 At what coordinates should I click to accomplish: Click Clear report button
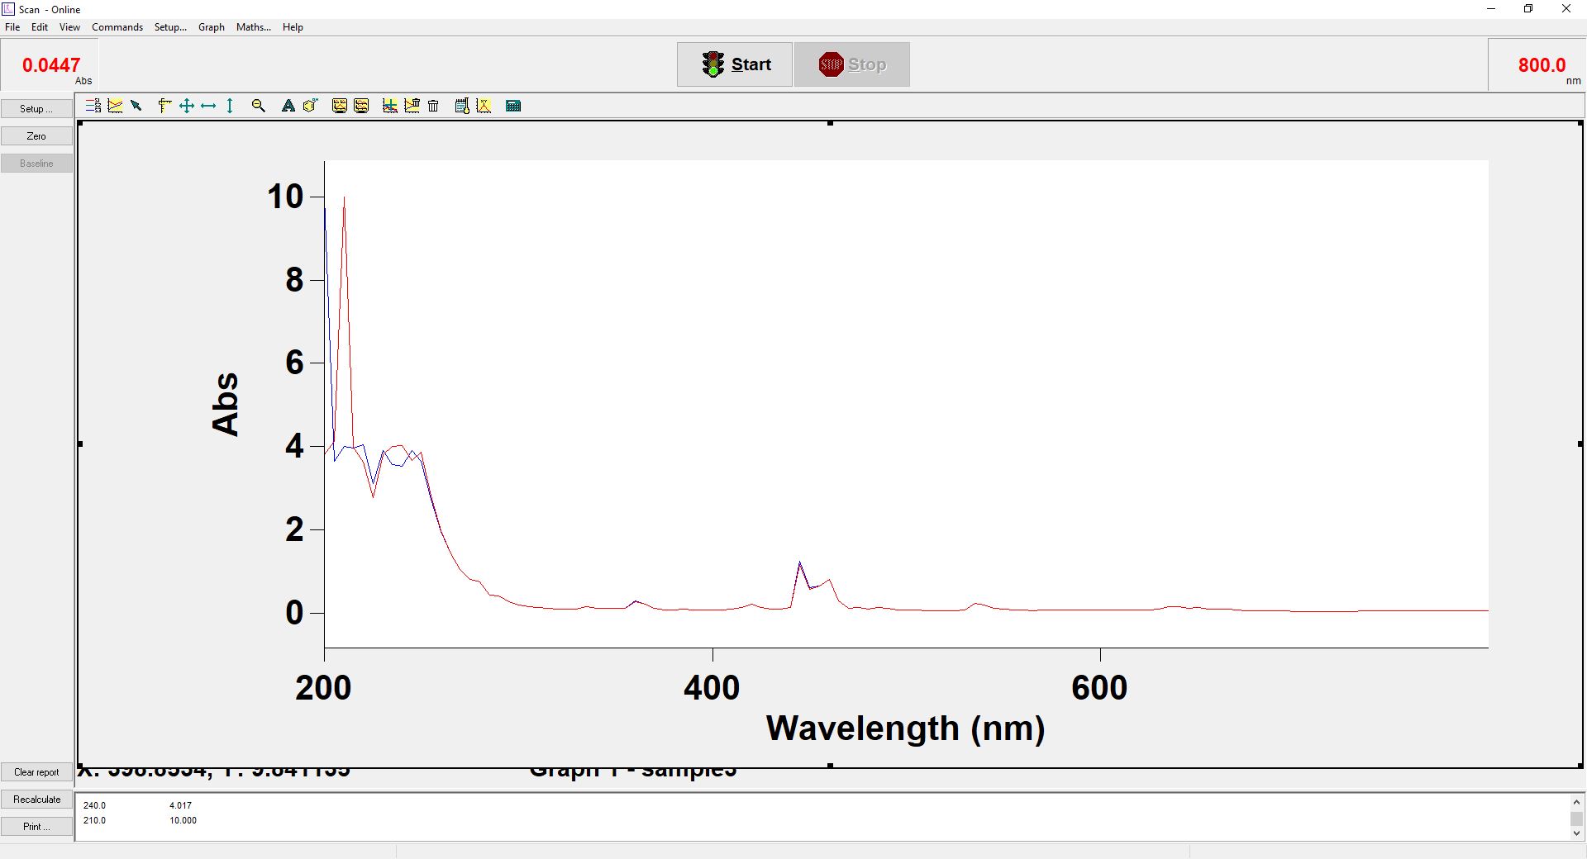[x=36, y=771]
